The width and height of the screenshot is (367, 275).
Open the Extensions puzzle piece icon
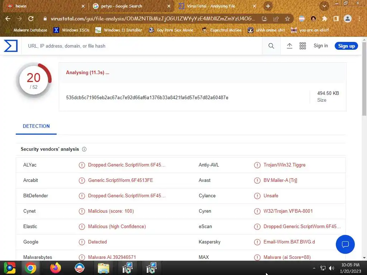pyautogui.click(x=325, y=19)
